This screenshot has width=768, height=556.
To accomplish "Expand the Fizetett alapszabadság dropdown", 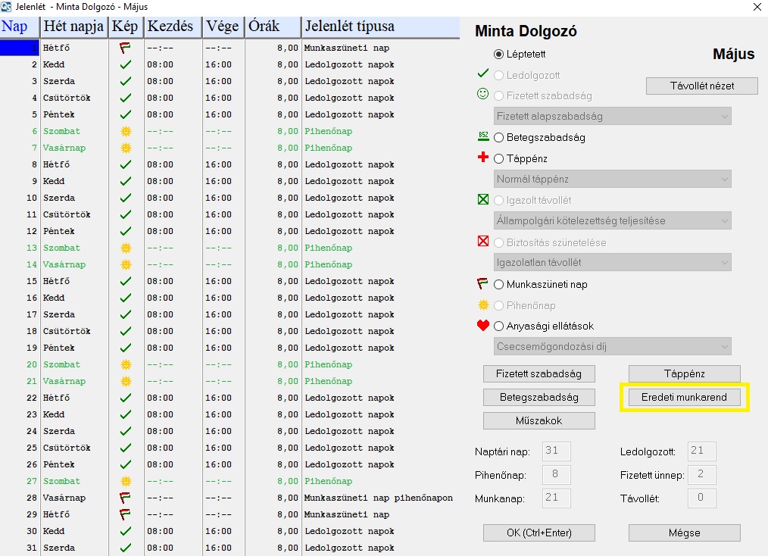I will click(612, 116).
